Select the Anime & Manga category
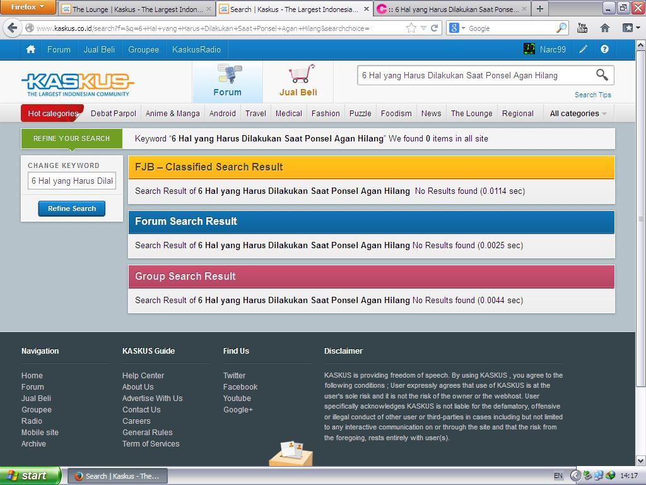The height and width of the screenshot is (485, 646). pos(173,114)
